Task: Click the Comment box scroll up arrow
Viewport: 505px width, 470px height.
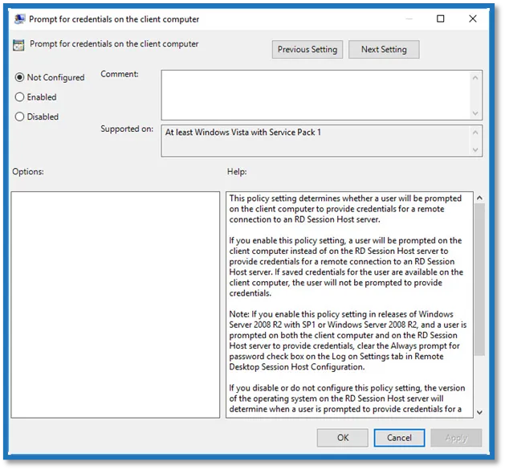Action: pos(475,78)
